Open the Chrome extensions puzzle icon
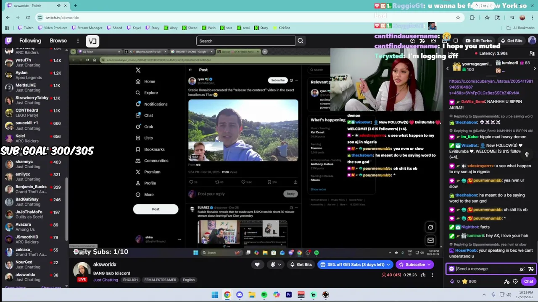Viewport: 538px width, 302px height. 472,17
